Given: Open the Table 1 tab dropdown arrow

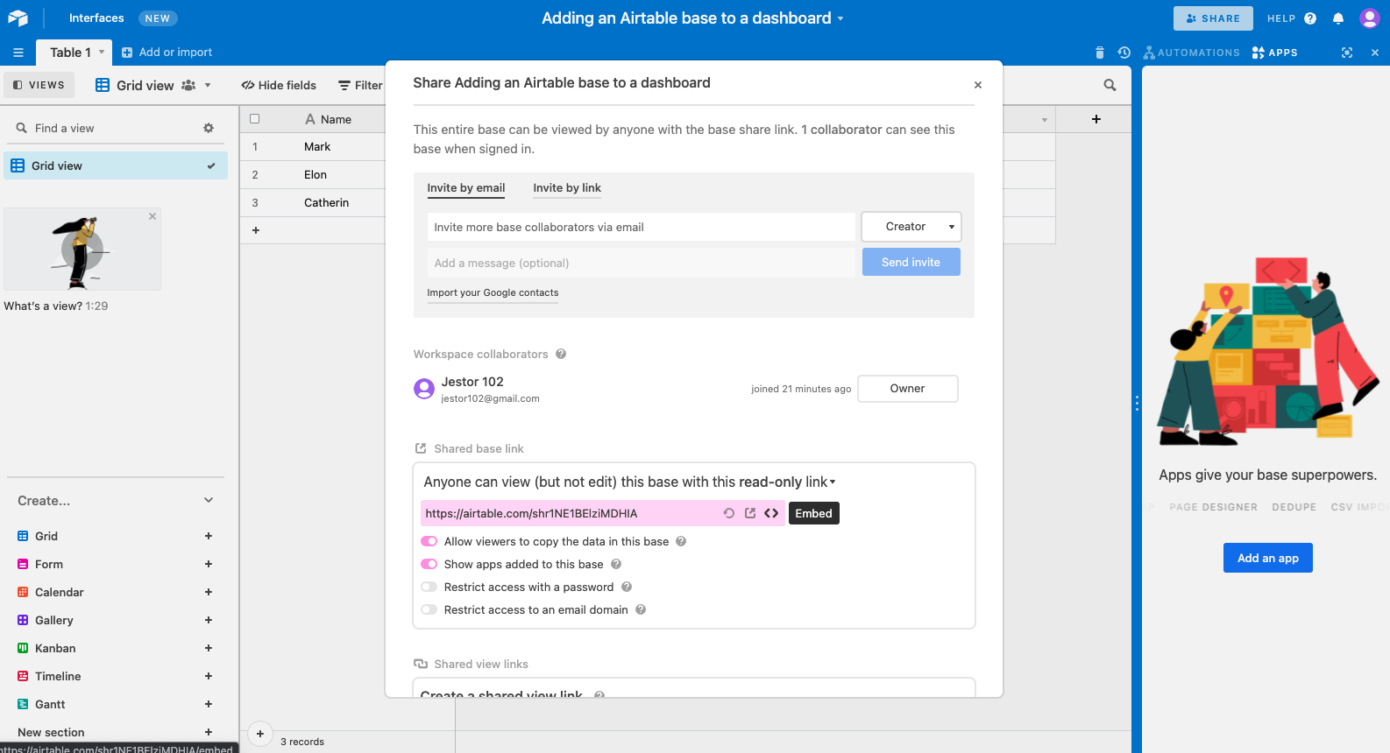Looking at the screenshot, I should click(102, 53).
